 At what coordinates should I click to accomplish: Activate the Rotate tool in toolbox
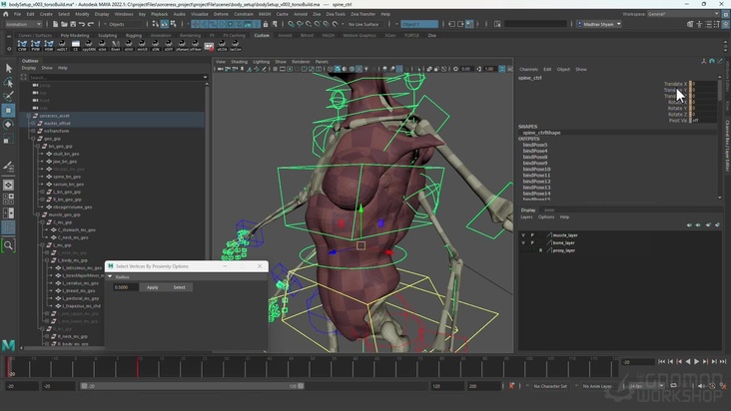8,125
